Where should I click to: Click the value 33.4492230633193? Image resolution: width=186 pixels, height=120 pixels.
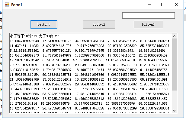(x=24, y=89)
